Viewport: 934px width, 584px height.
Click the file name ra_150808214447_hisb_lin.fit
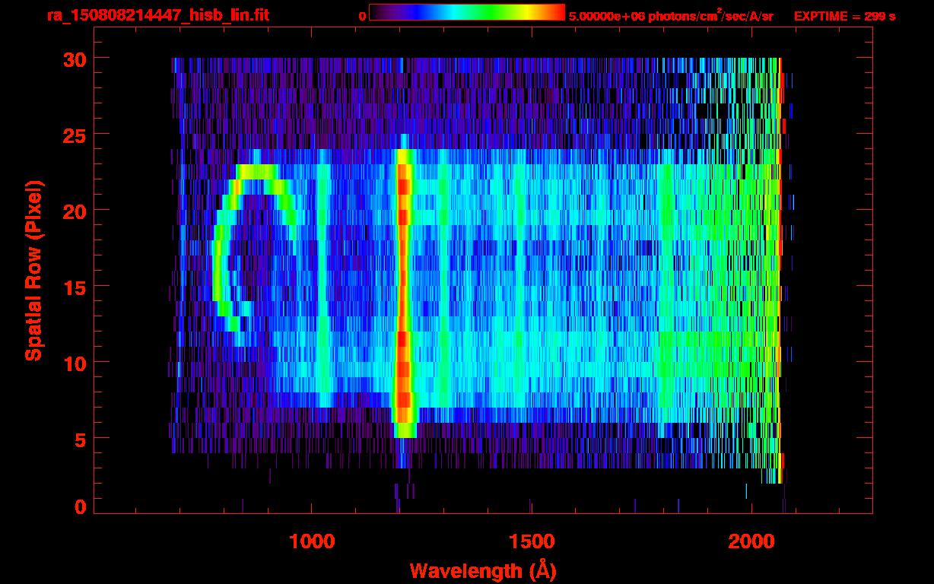point(157,15)
